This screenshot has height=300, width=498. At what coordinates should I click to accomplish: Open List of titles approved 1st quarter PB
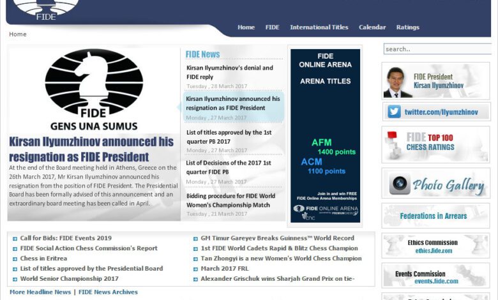coord(229,137)
